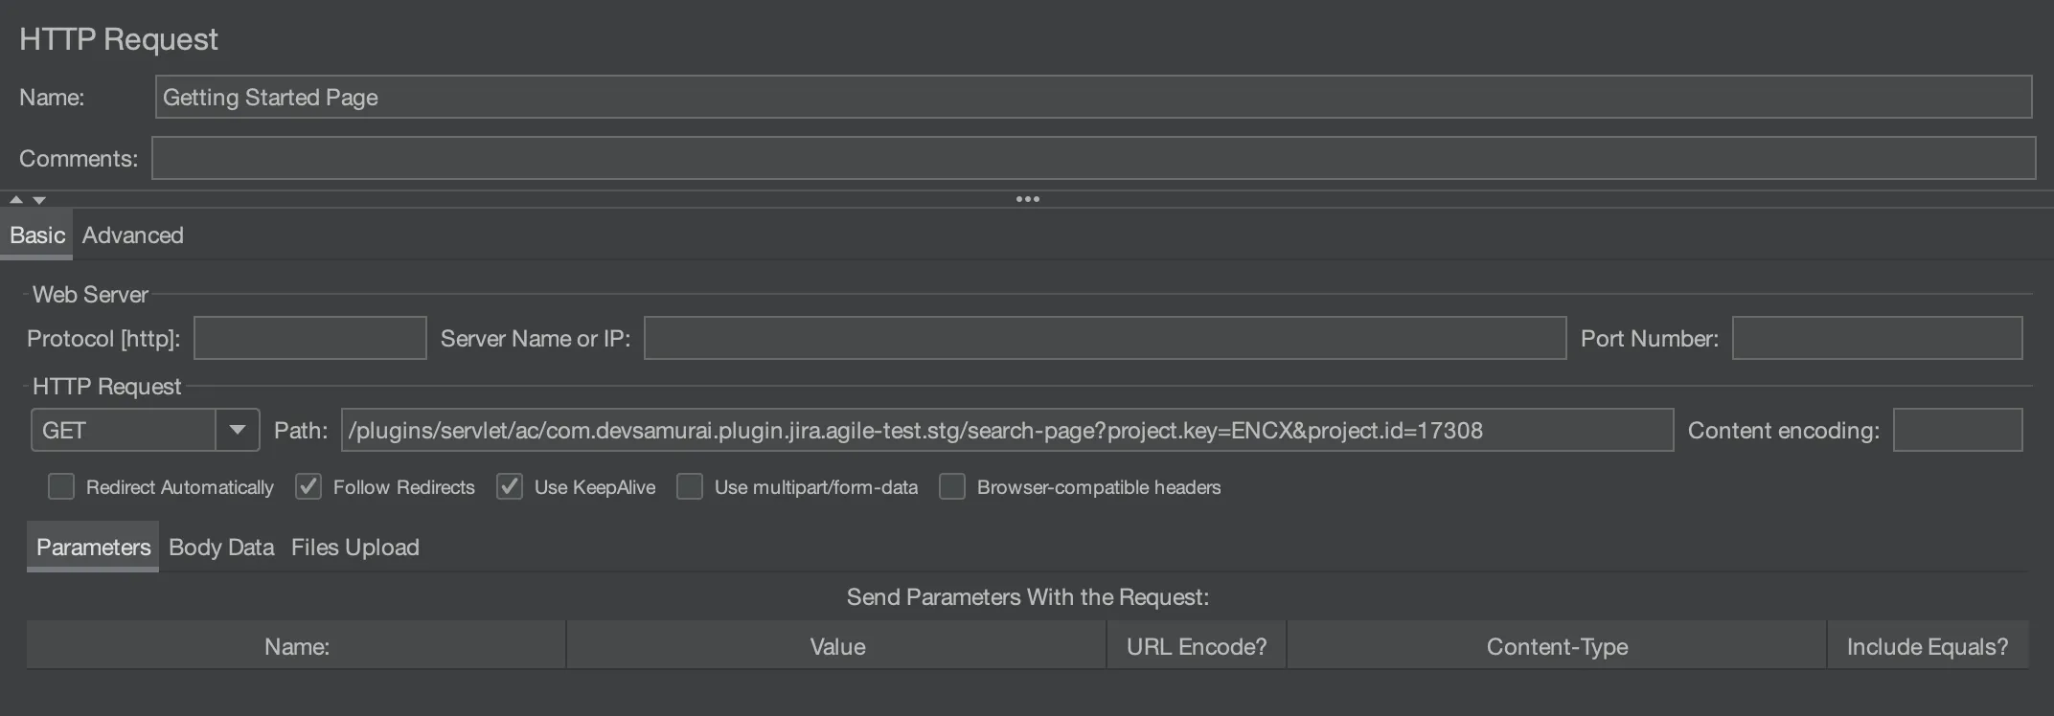Open the GET method dropdown arrow

point(237,431)
